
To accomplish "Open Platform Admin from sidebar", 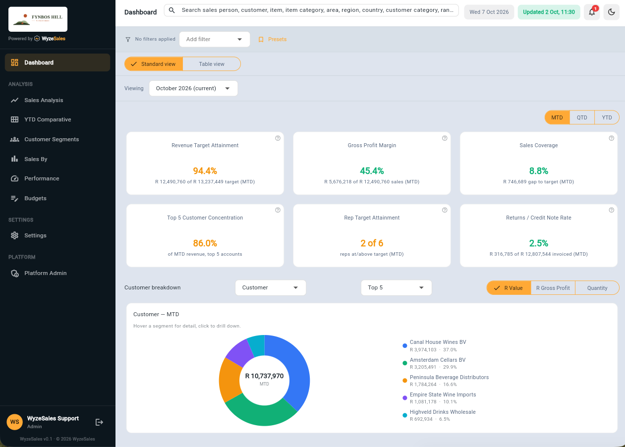I will click(57, 273).
